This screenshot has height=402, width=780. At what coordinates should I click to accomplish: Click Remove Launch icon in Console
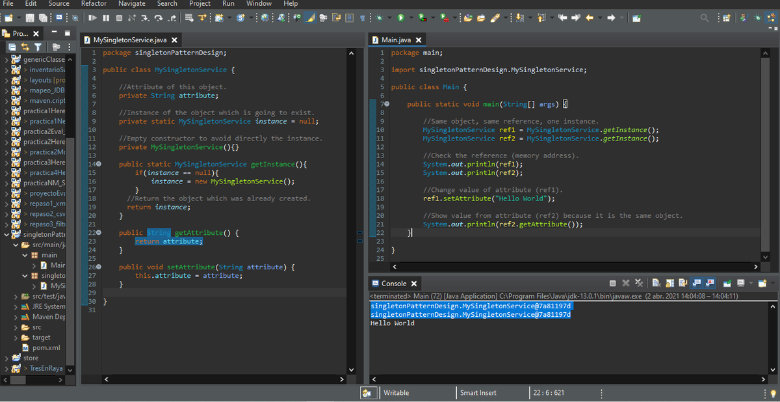click(626, 284)
